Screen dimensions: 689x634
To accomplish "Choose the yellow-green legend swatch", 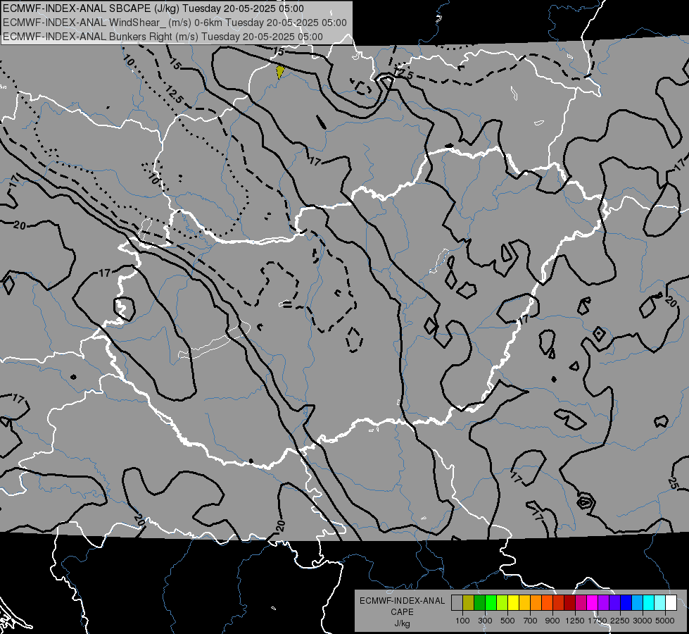I will tap(502, 603).
